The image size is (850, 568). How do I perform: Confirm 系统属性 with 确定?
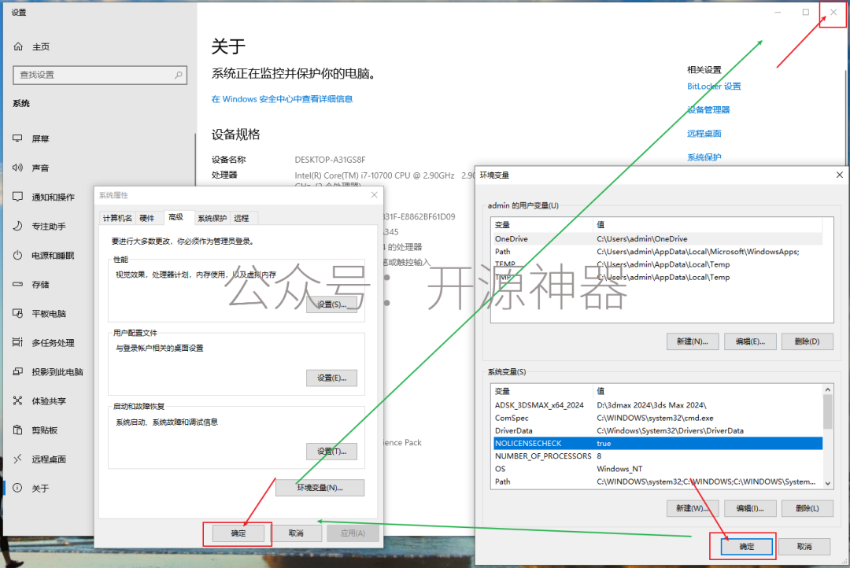point(238,533)
